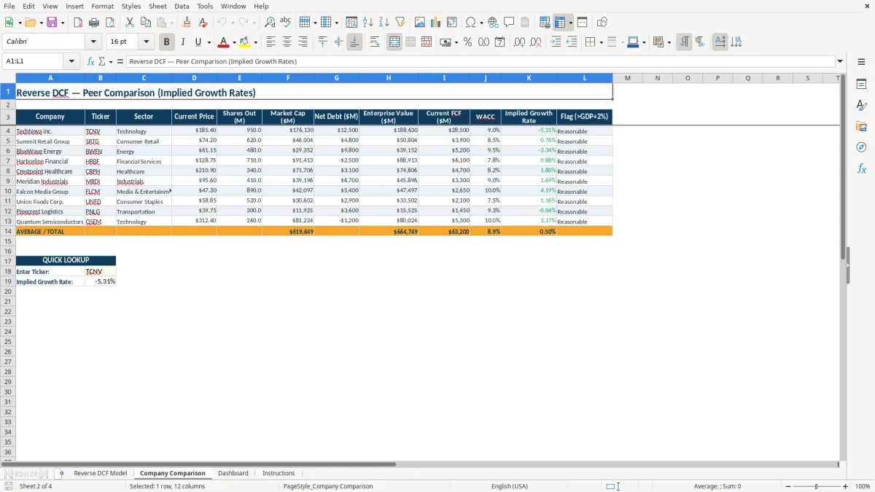Apply the yellow Background Color swatch
The height and width of the screenshot is (492, 875).
click(245, 42)
